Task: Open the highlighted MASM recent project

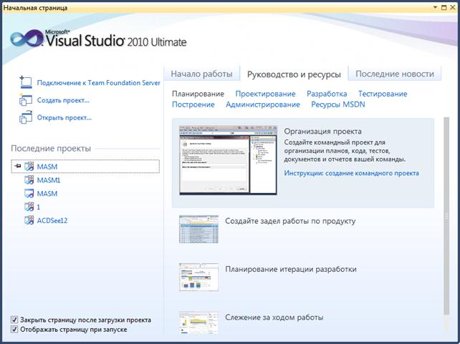Action: 85,167
